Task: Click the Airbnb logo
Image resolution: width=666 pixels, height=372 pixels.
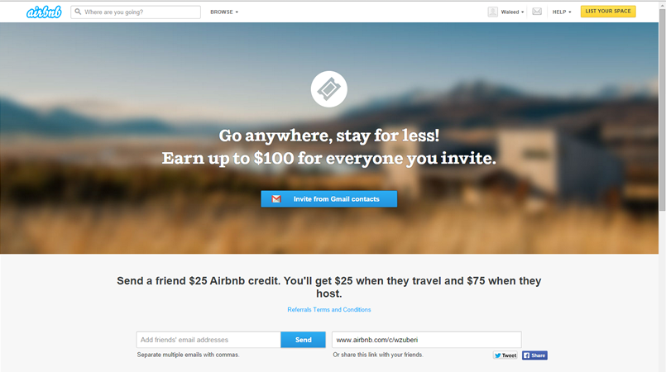Action: click(44, 12)
